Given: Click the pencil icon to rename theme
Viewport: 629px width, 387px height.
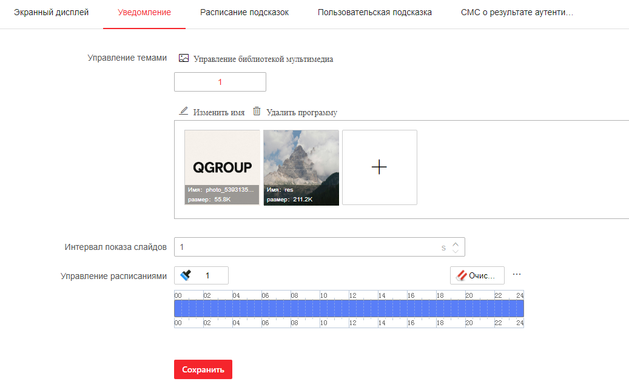Looking at the screenshot, I should (x=184, y=112).
